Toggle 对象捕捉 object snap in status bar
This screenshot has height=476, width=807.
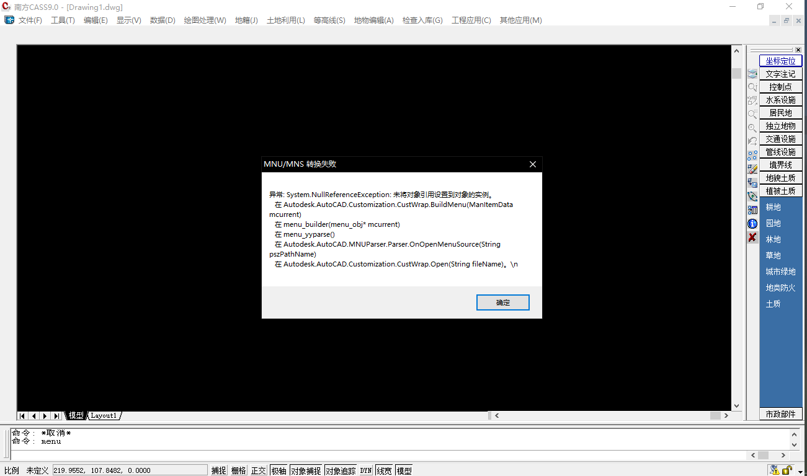(306, 470)
